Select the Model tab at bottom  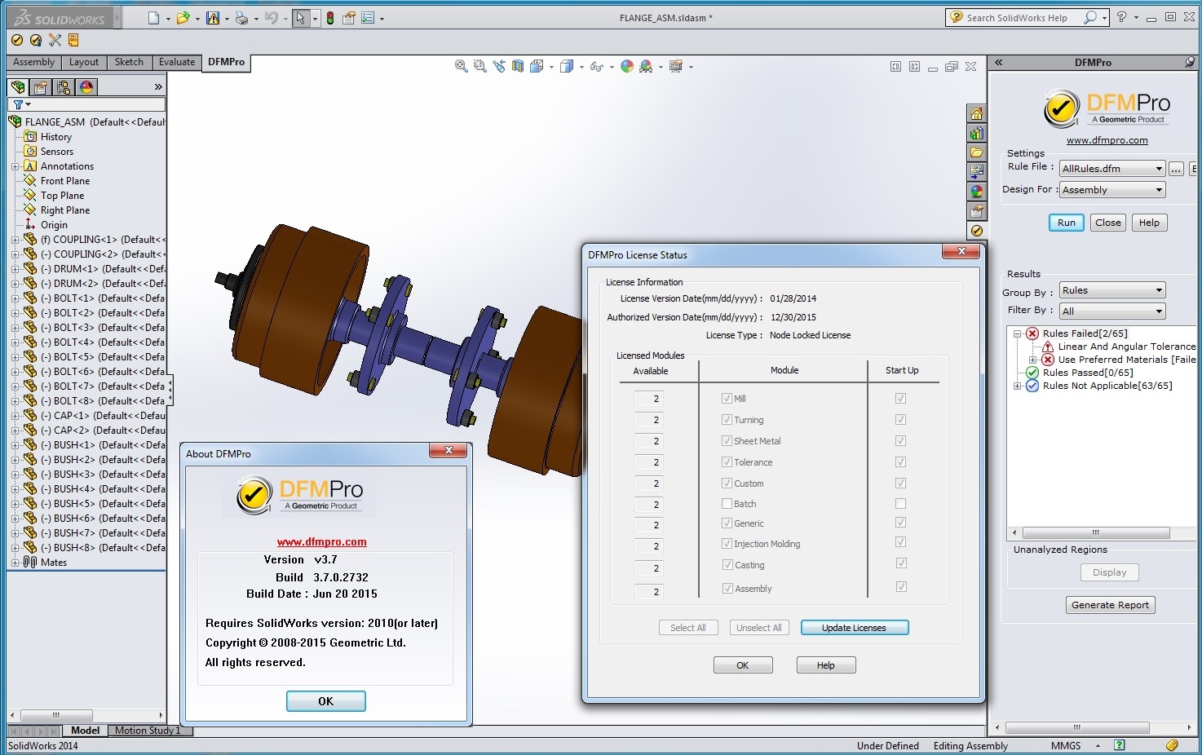coord(85,731)
